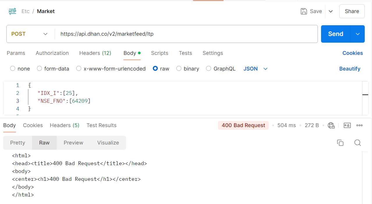Click the <title>400 Bad Request</title> response line
The width and height of the screenshot is (372, 204).
point(79,163)
